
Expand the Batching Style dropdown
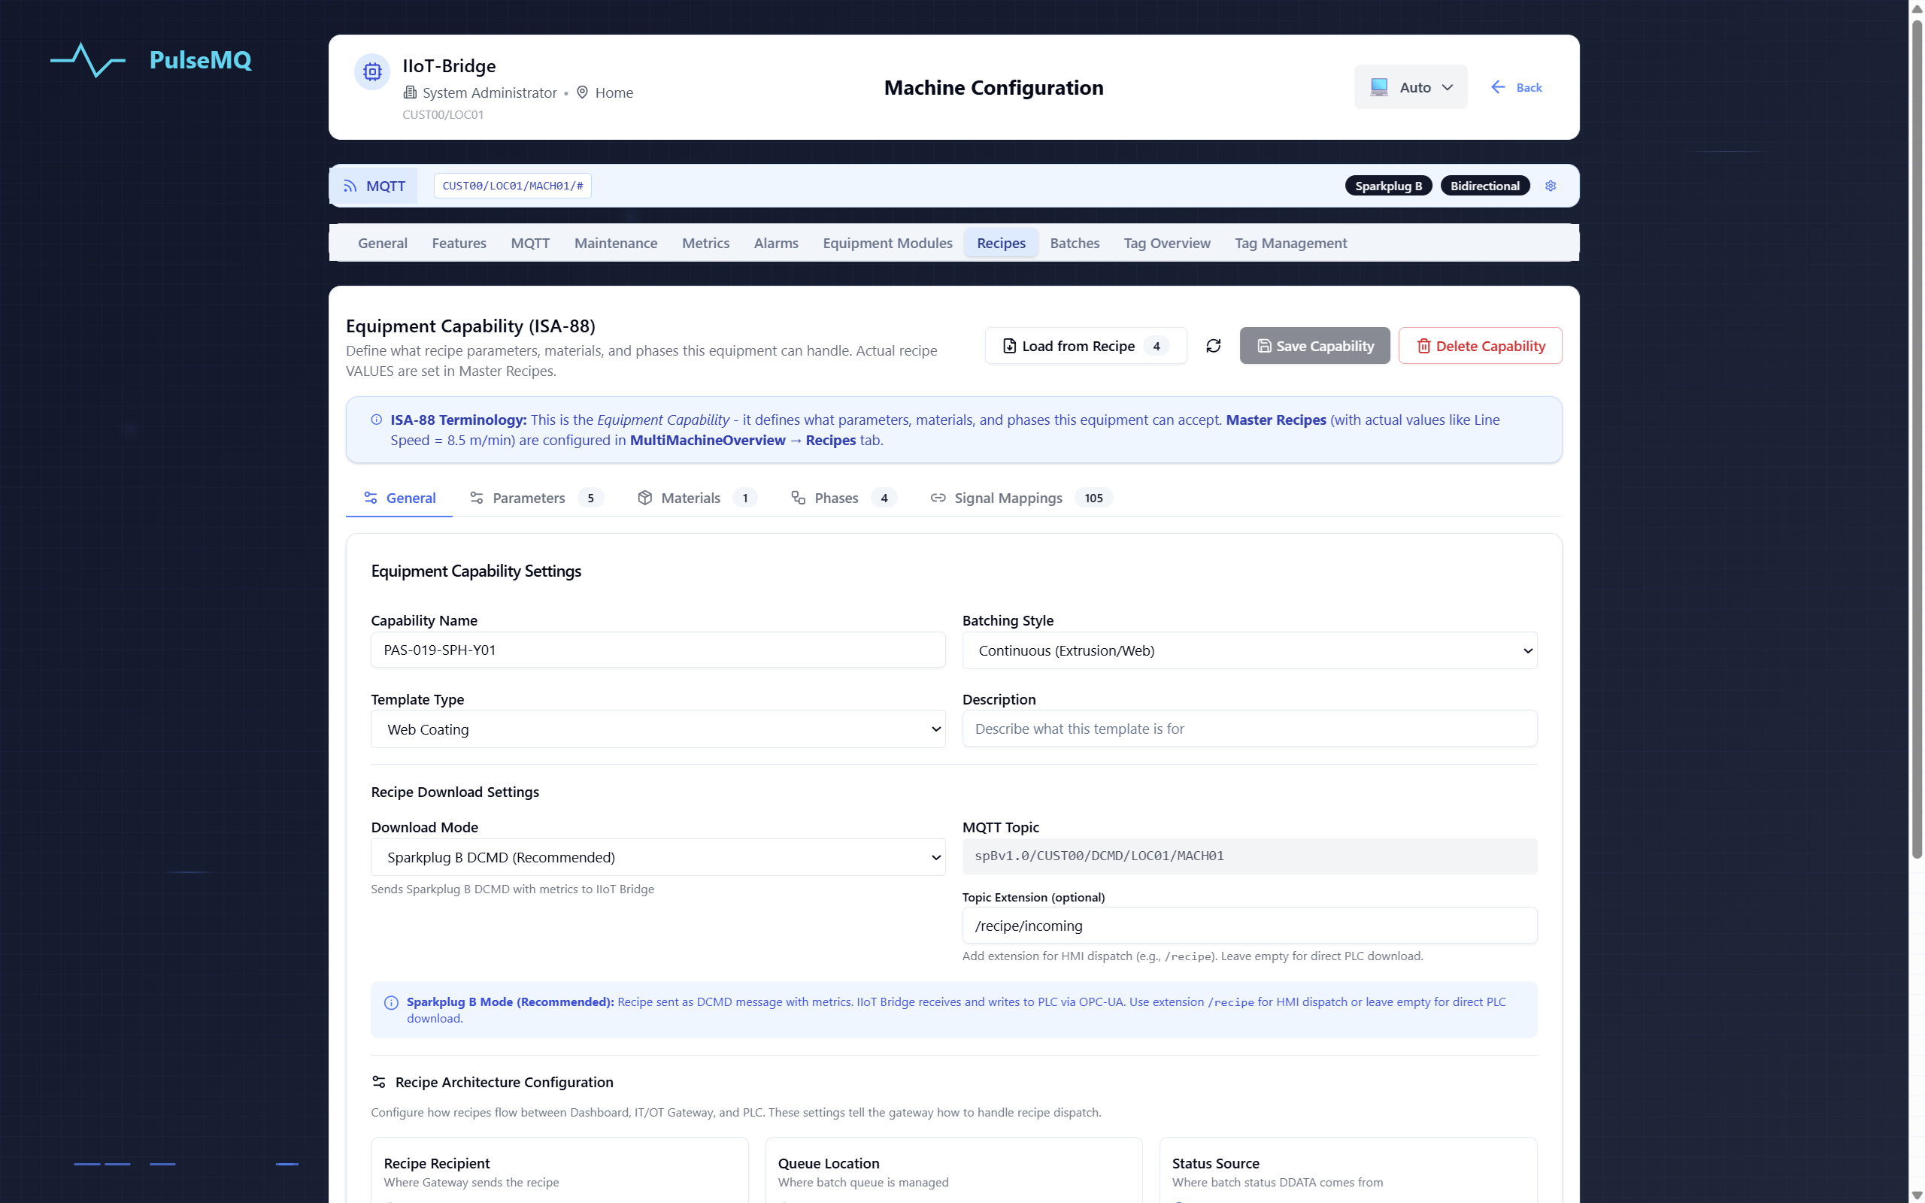[1249, 650]
